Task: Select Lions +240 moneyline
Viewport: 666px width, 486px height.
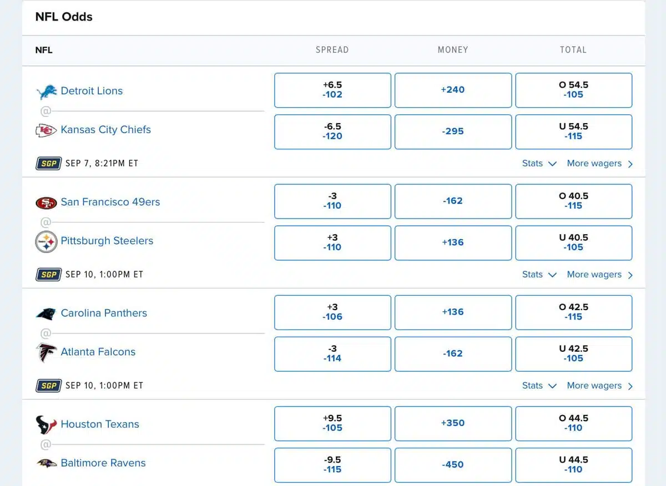Action: coord(453,90)
